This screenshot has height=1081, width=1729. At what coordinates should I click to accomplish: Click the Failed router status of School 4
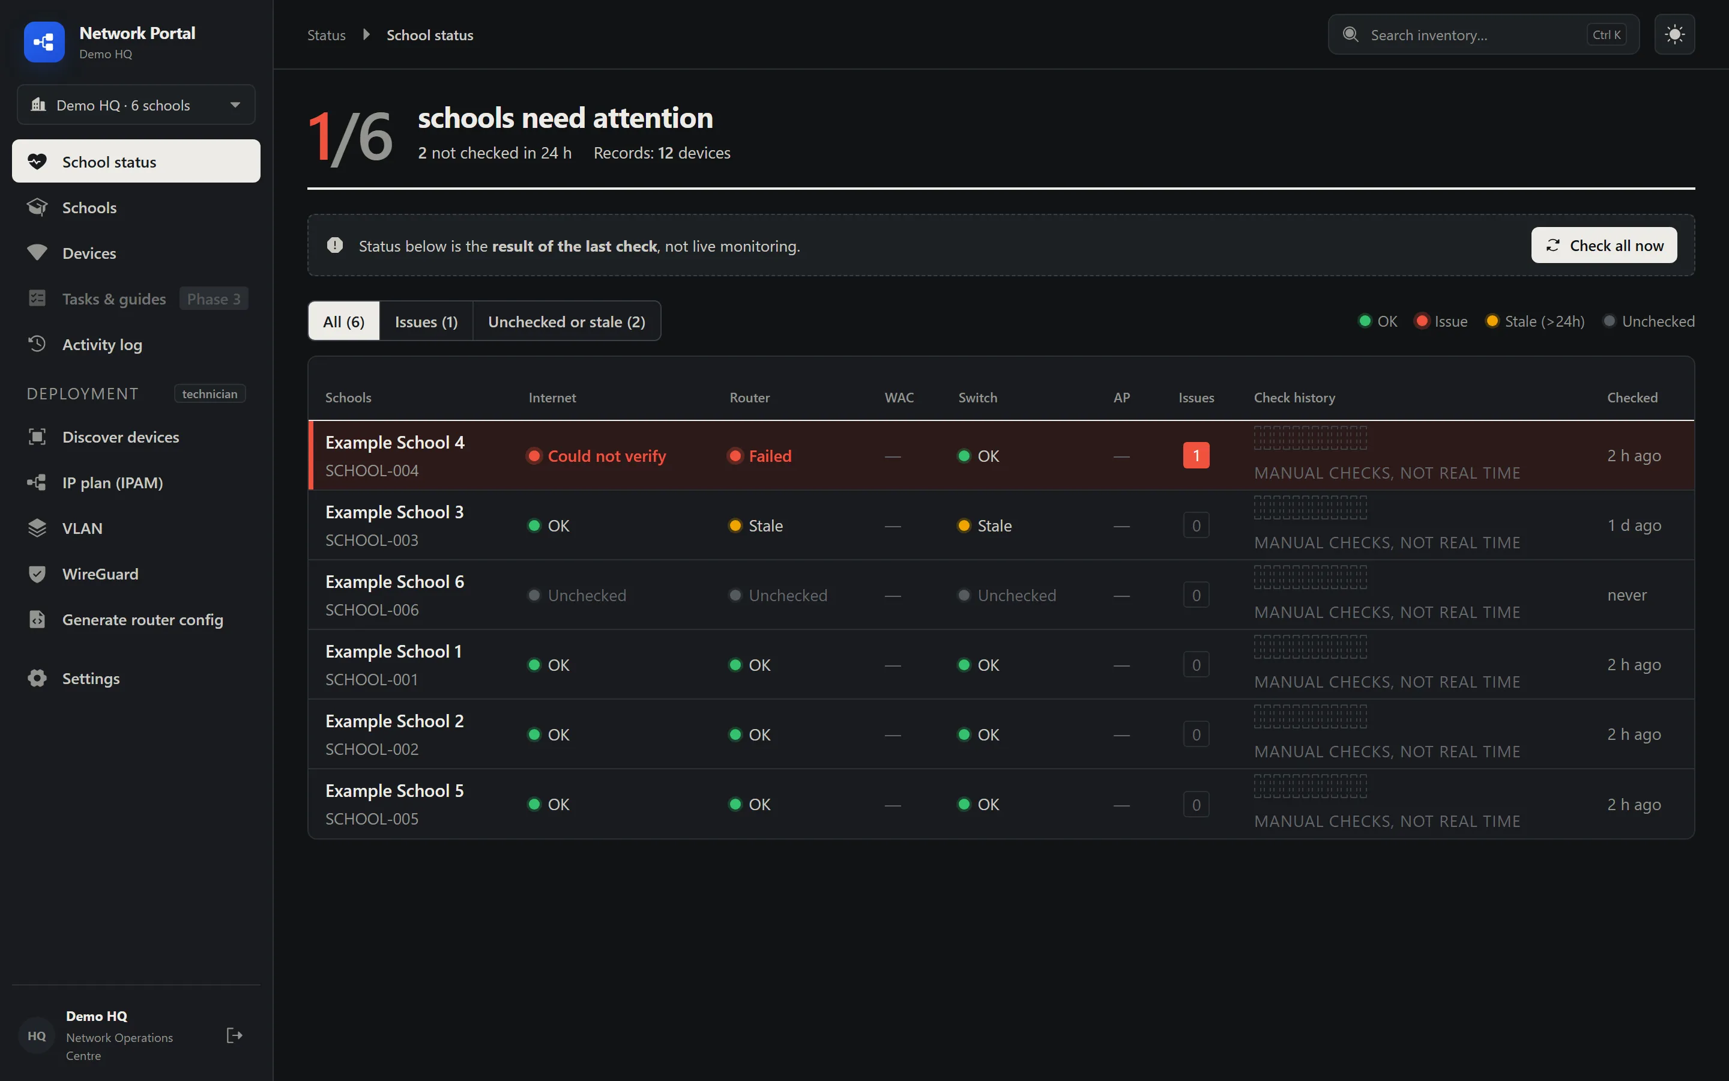click(759, 456)
